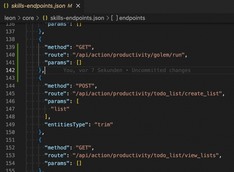
Task: Click the "list" param on line 147
Action: tap(60, 109)
